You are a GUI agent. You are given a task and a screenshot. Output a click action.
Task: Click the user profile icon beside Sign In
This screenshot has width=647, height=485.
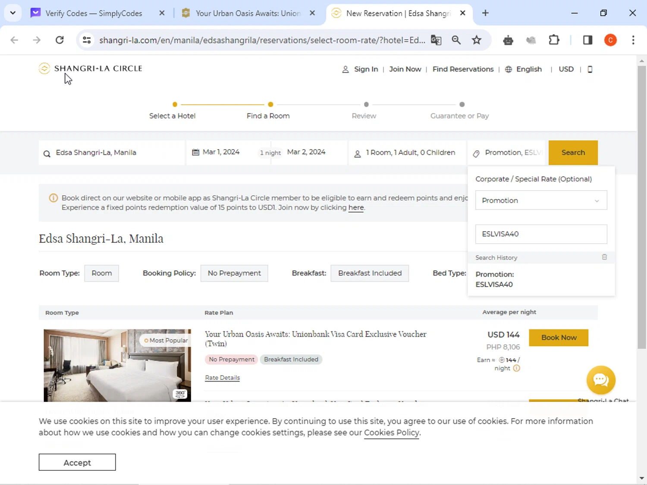pyautogui.click(x=345, y=69)
